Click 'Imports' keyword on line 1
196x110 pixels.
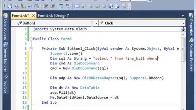pos(40,29)
